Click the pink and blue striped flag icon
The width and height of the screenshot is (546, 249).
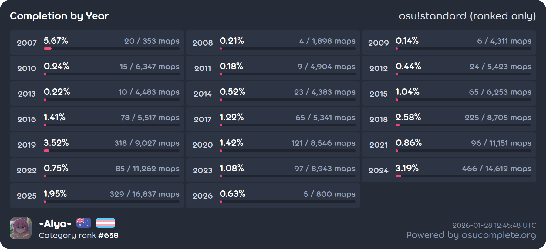pyautogui.click(x=106, y=223)
